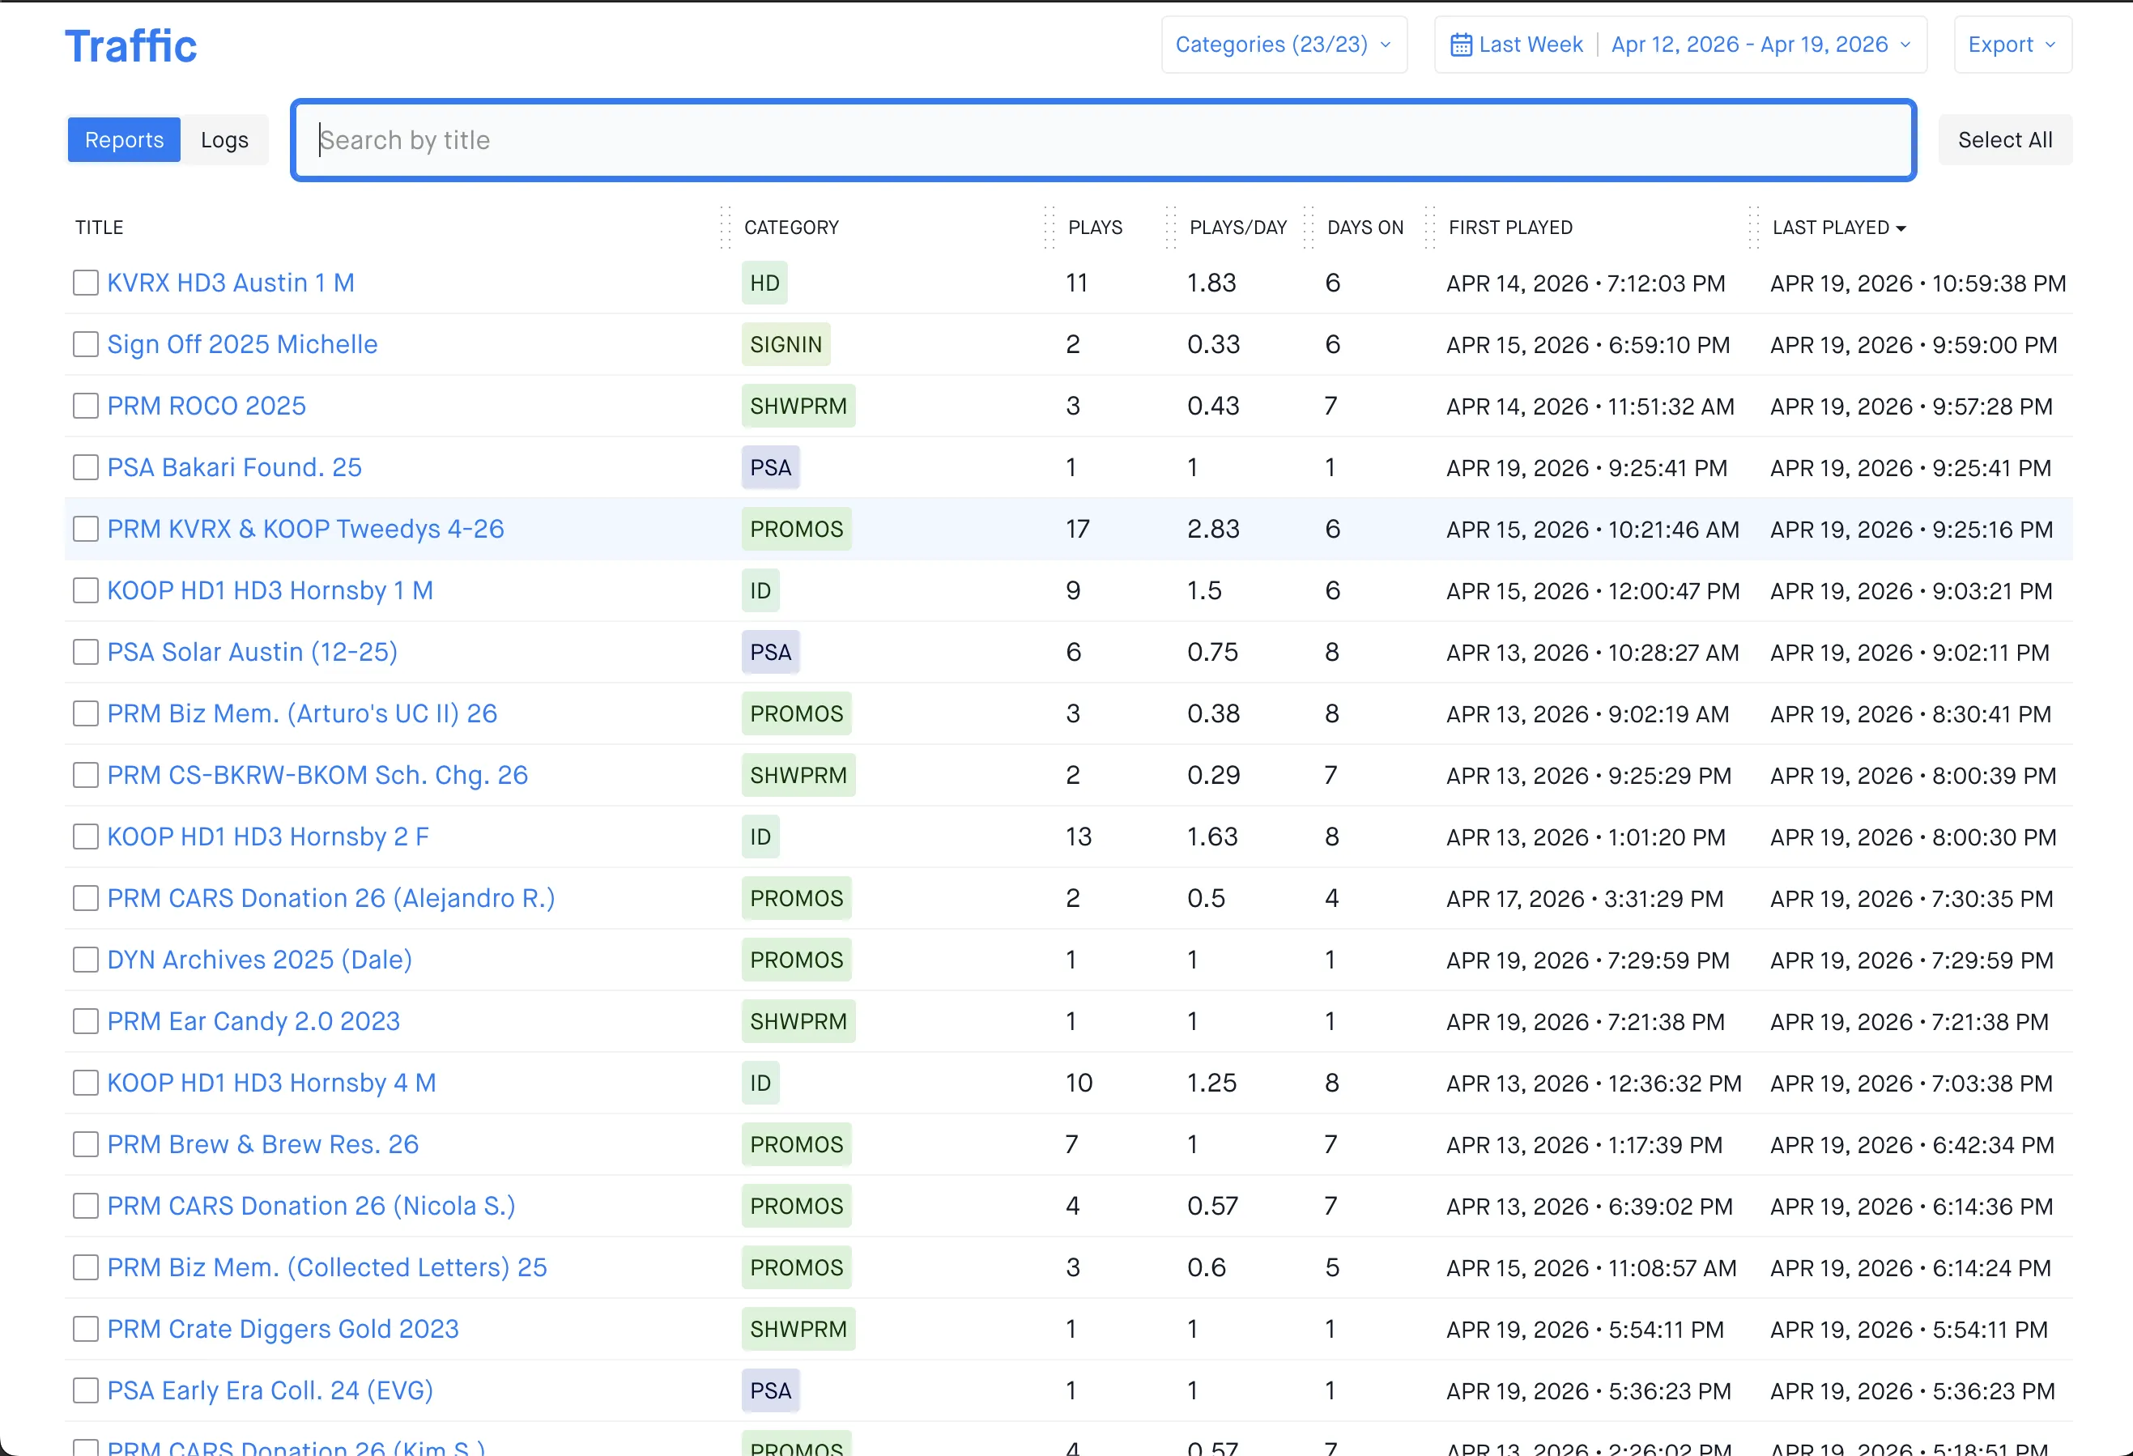Click the calendar icon beside Last Week
Viewport: 2133px width, 1456px height.
[1460, 44]
